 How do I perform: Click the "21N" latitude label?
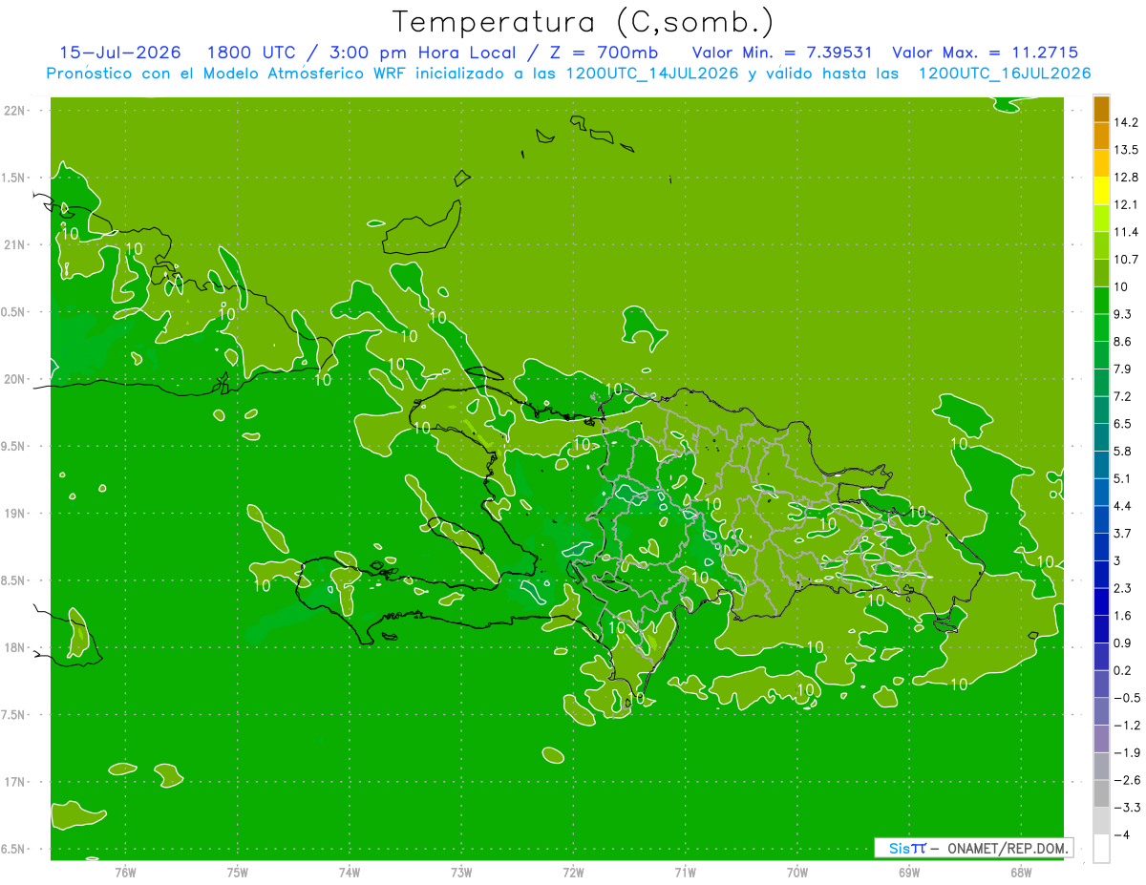point(16,245)
